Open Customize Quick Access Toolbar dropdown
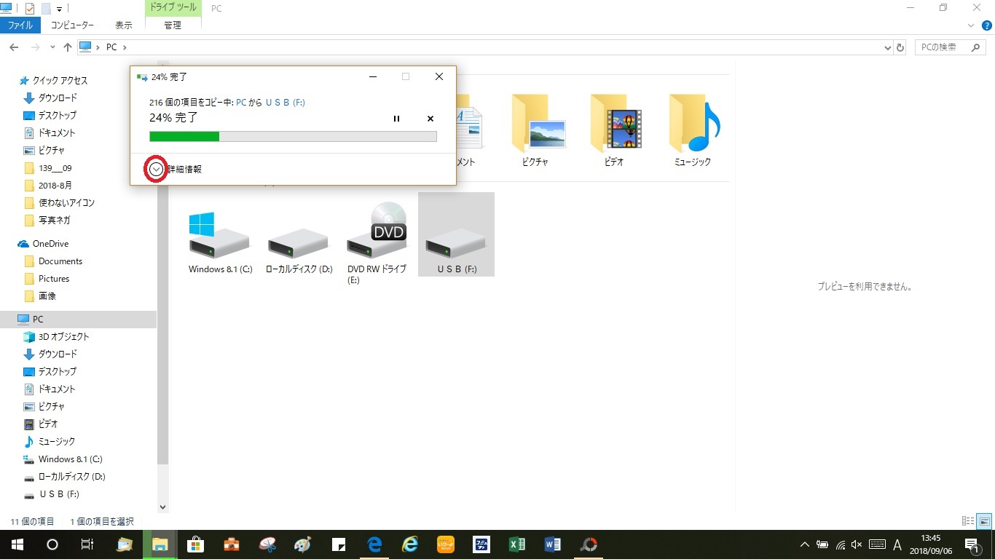The height and width of the screenshot is (559, 995). point(59,9)
